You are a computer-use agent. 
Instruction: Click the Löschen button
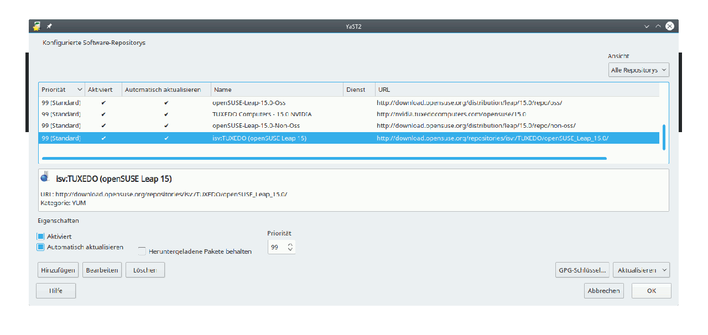(145, 270)
